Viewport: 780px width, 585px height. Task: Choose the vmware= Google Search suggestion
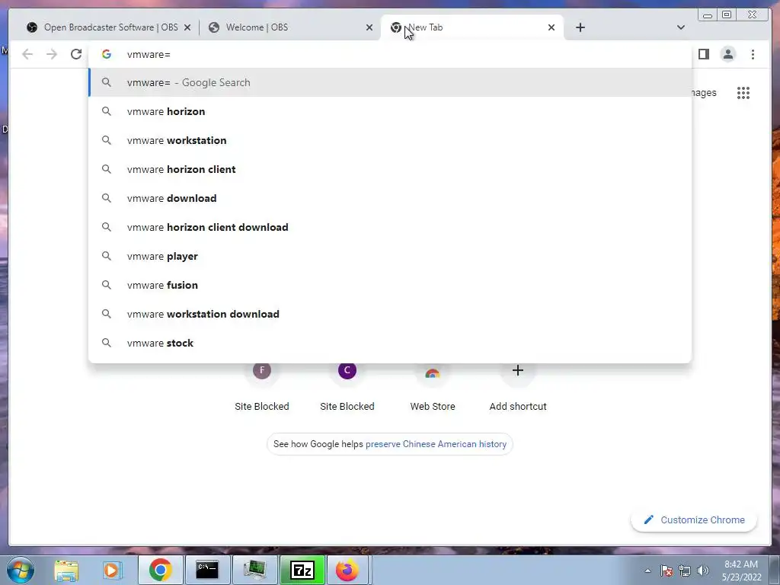click(390, 82)
